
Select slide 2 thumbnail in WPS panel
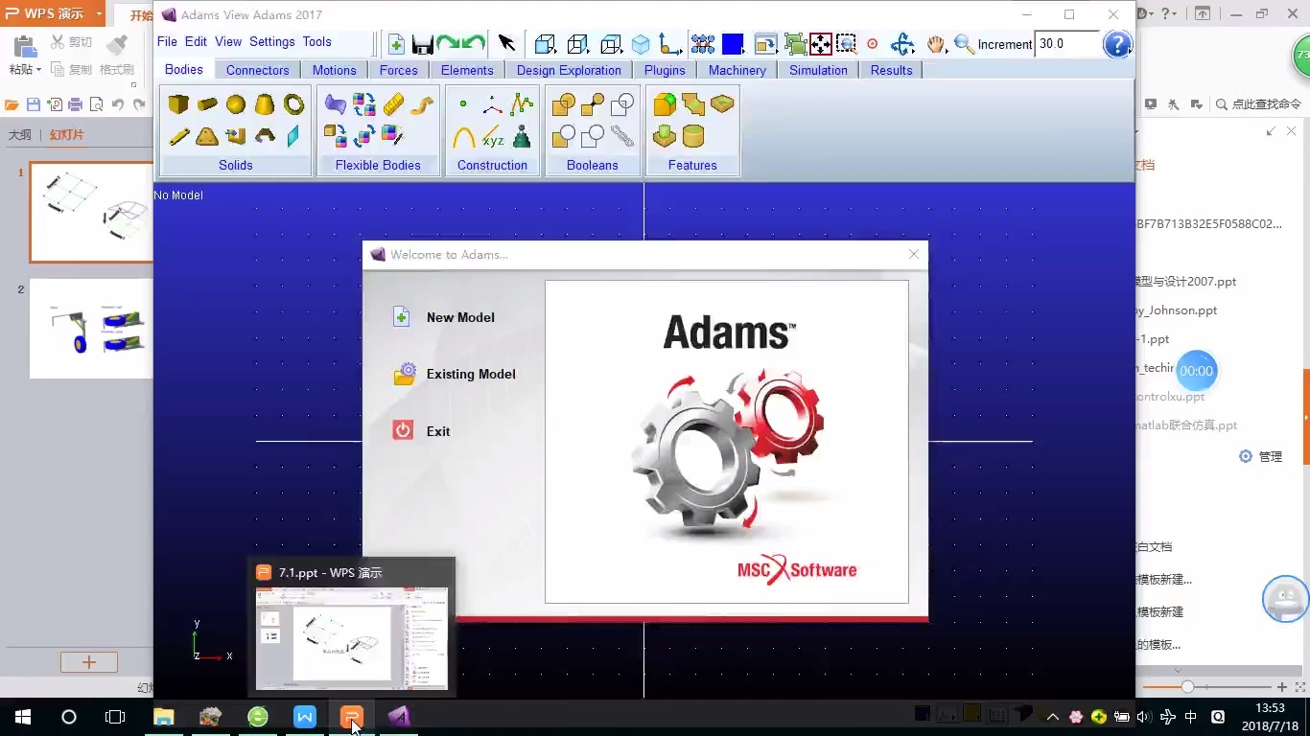(91, 329)
